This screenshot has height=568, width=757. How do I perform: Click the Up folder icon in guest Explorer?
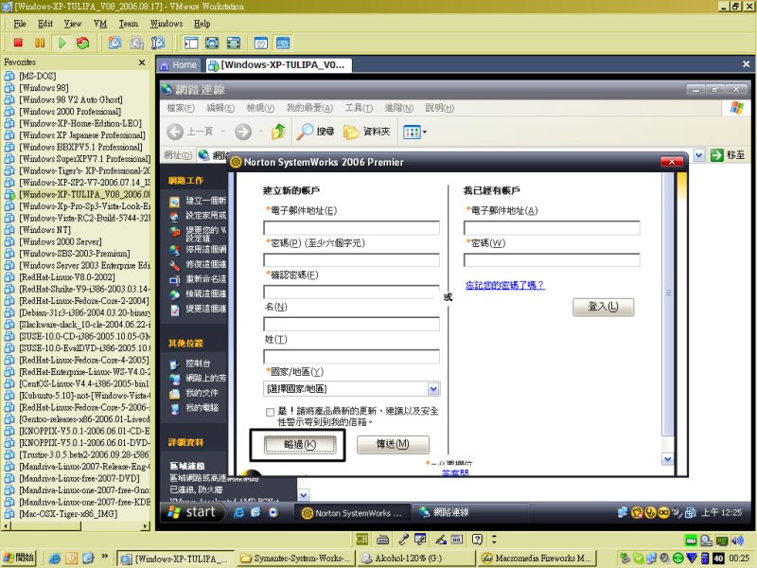[x=278, y=132]
